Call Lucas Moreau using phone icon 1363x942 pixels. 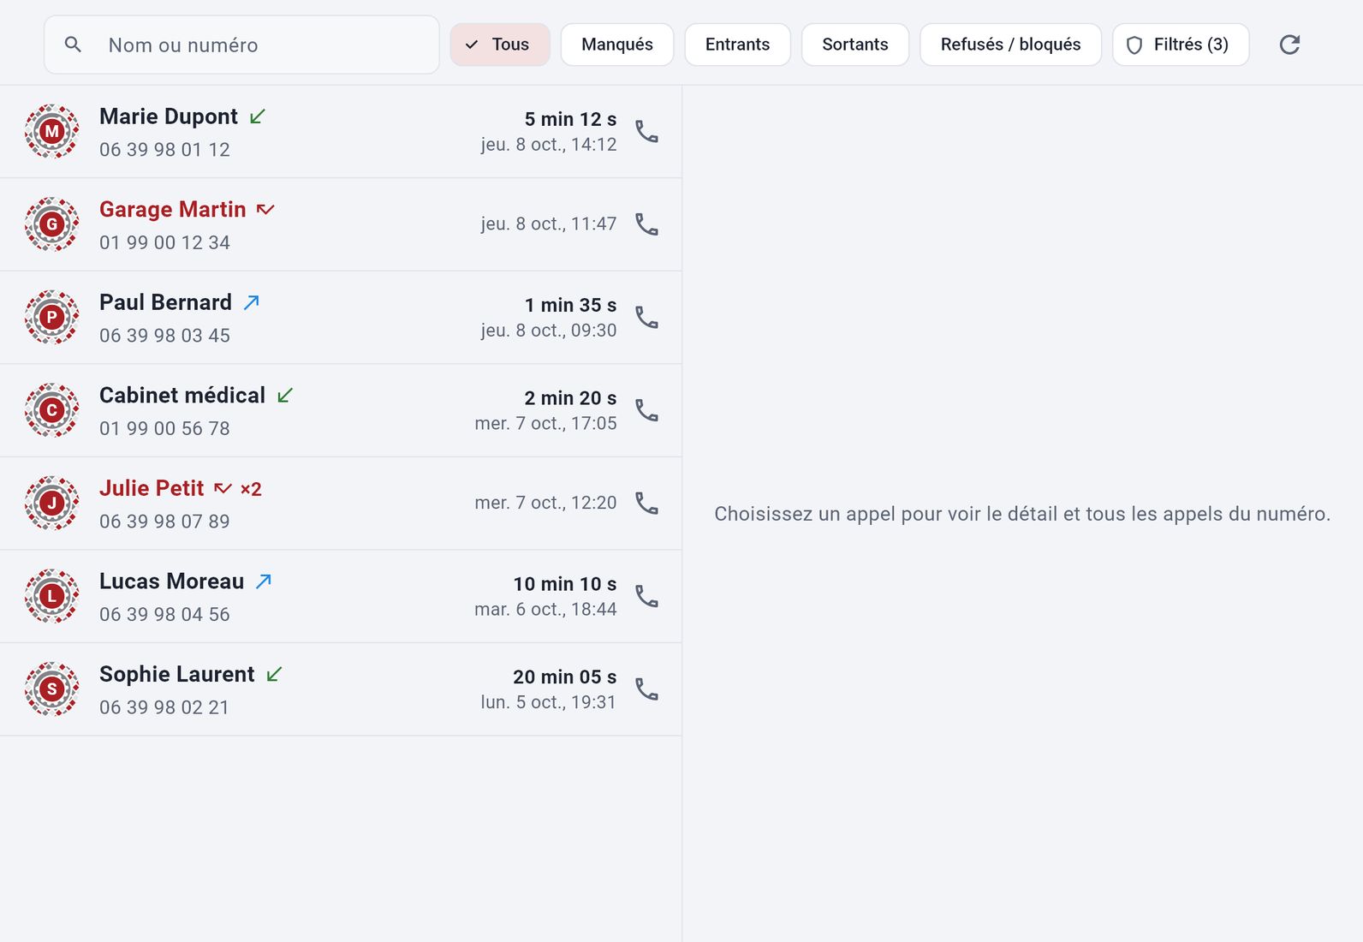[x=647, y=597]
